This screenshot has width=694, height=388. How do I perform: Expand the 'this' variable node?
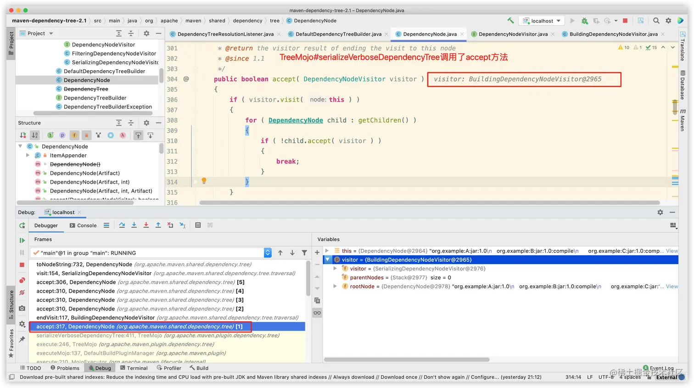click(327, 251)
